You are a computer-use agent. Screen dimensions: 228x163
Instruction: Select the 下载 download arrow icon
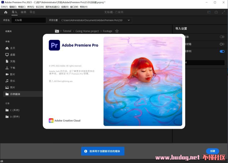tap(7, 68)
